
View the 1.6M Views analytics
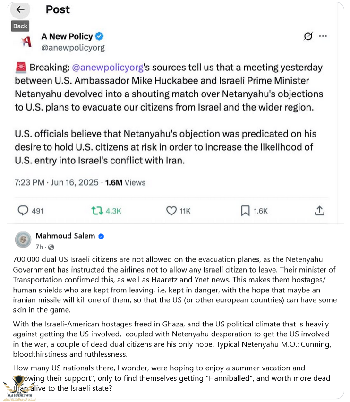click(x=127, y=182)
